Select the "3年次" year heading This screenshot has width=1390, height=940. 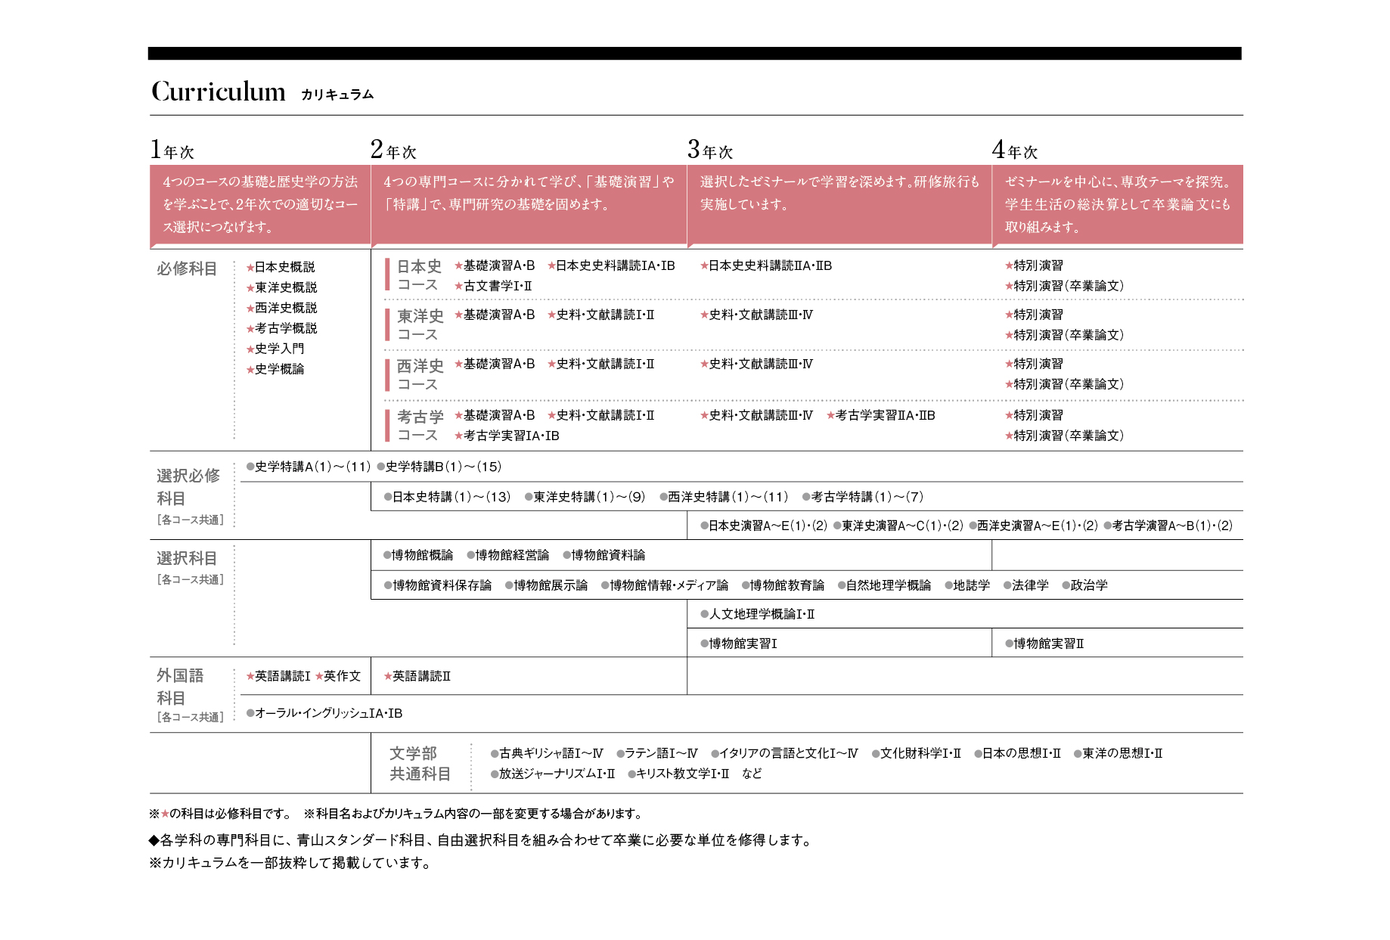click(710, 150)
